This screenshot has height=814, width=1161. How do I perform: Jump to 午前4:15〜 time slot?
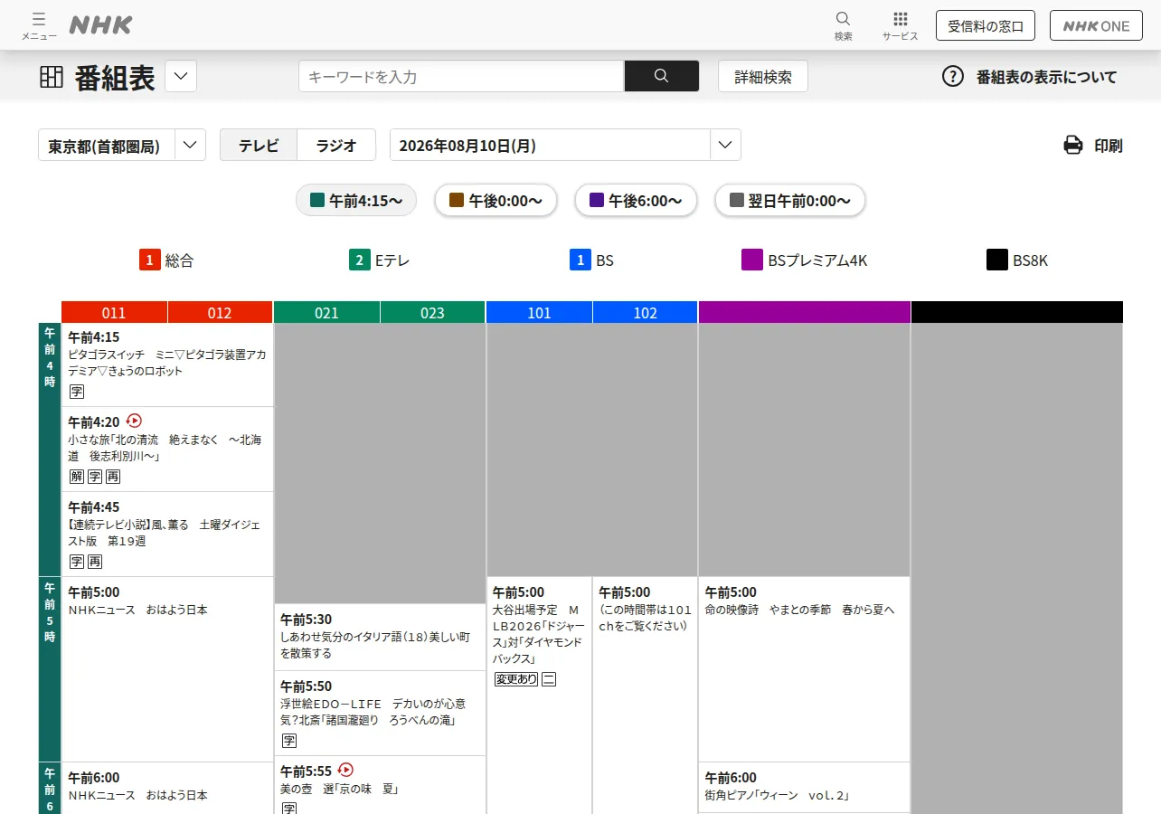tap(356, 200)
